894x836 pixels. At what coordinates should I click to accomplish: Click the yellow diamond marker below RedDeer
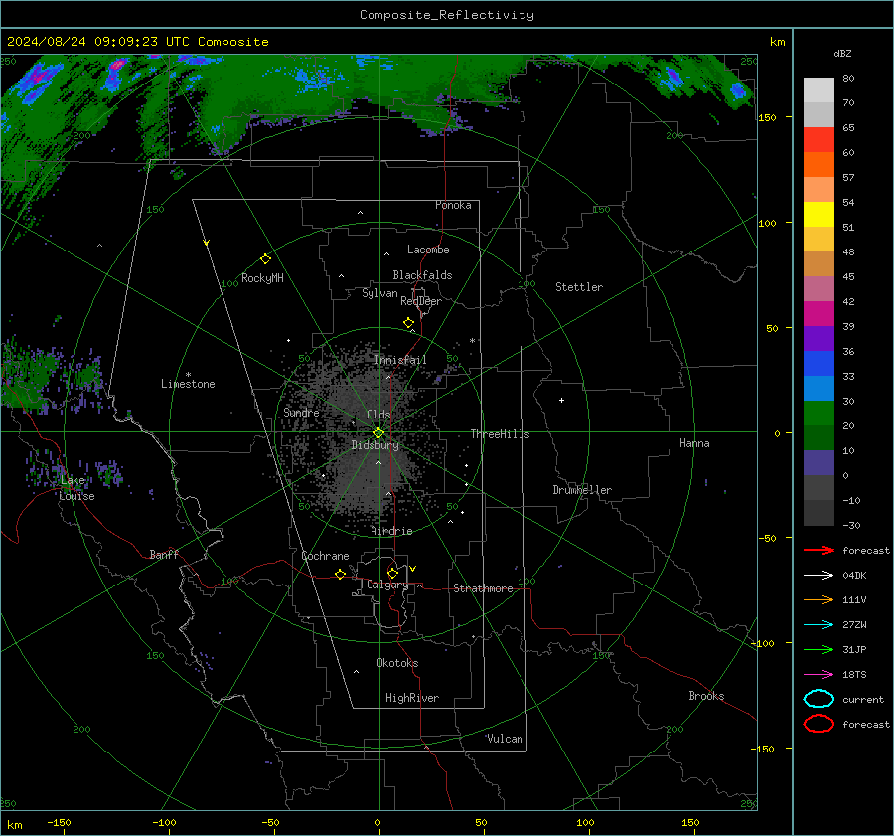[408, 323]
